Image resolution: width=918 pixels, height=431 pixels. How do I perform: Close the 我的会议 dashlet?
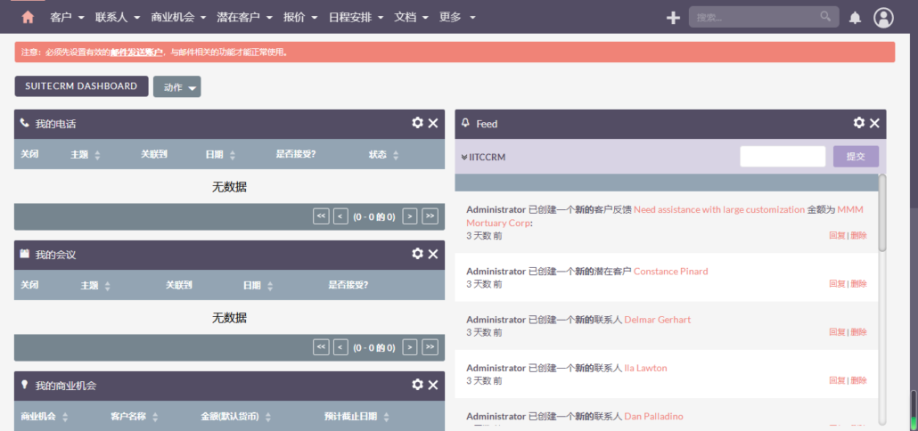433,254
